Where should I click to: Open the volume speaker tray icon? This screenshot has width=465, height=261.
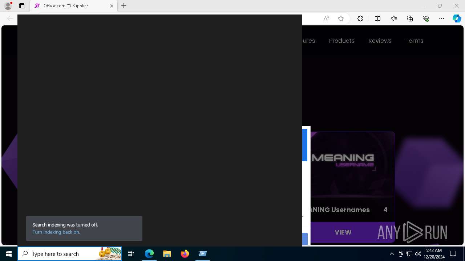tap(418, 254)
